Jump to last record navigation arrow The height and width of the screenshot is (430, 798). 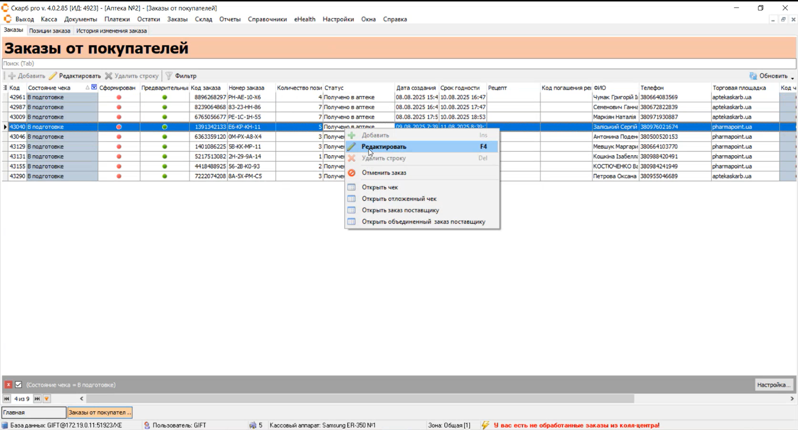[x=37, y=399]
